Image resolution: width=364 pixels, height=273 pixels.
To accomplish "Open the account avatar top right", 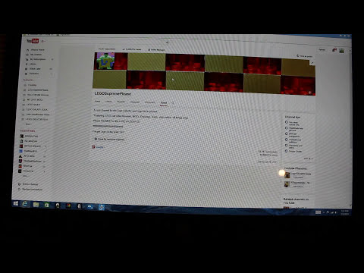I will pyautogui.click(x=342, y=51).
